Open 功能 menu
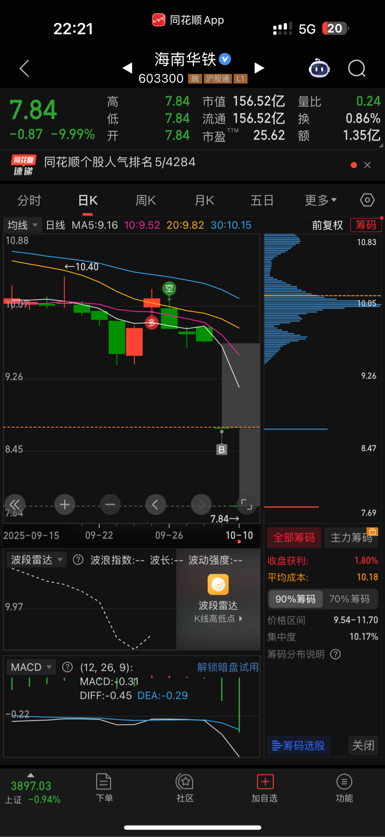This screenshot has width=385, height=837. click(344, 788)
